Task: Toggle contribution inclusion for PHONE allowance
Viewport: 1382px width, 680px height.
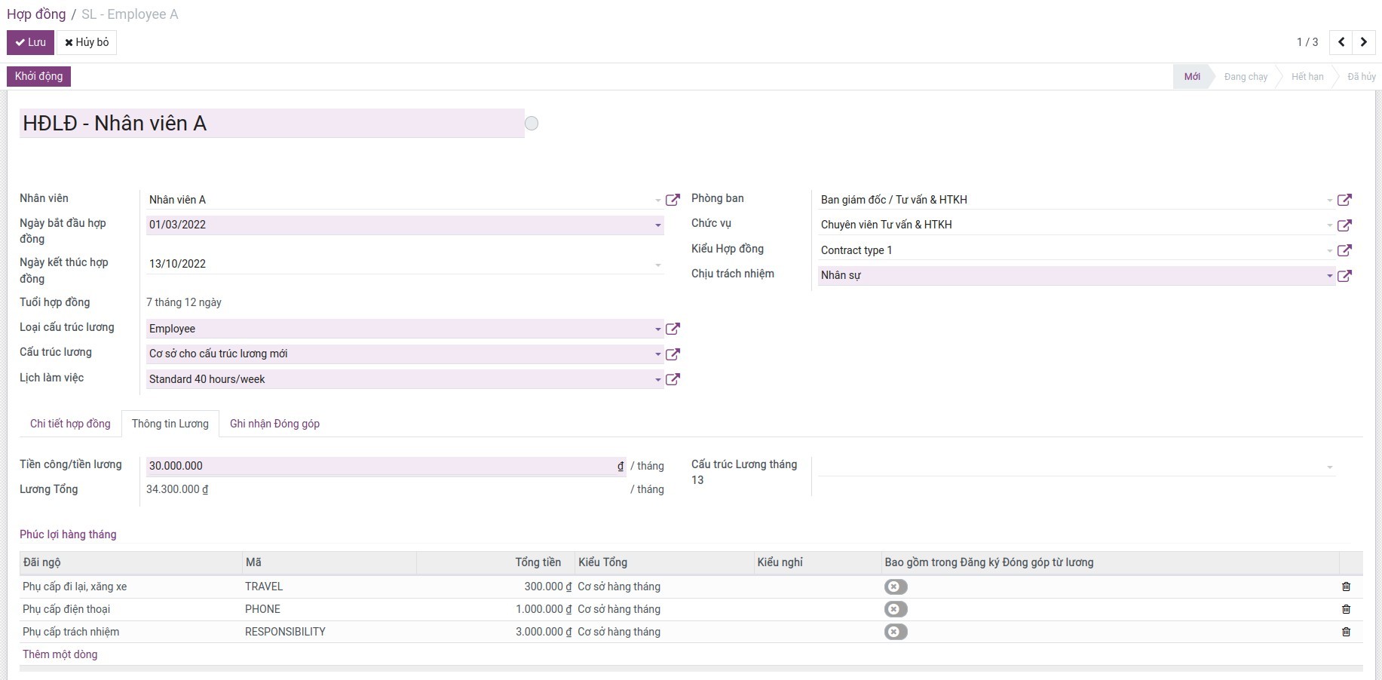Action: (x=895, y=609)
